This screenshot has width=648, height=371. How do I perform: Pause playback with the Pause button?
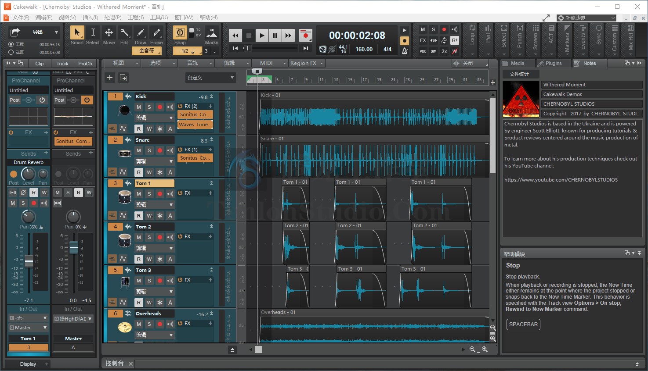point(275,36)
